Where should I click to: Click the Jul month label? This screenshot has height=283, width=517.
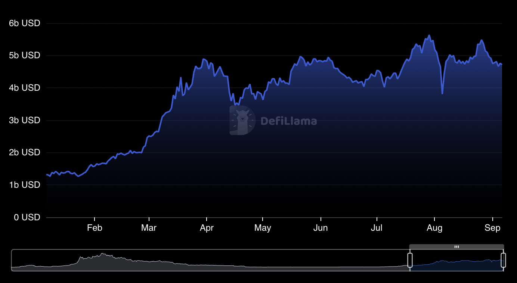click(x=377, y=228)
